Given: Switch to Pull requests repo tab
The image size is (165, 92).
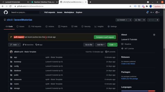Looking at the screenshot, I should click(35, 27).
